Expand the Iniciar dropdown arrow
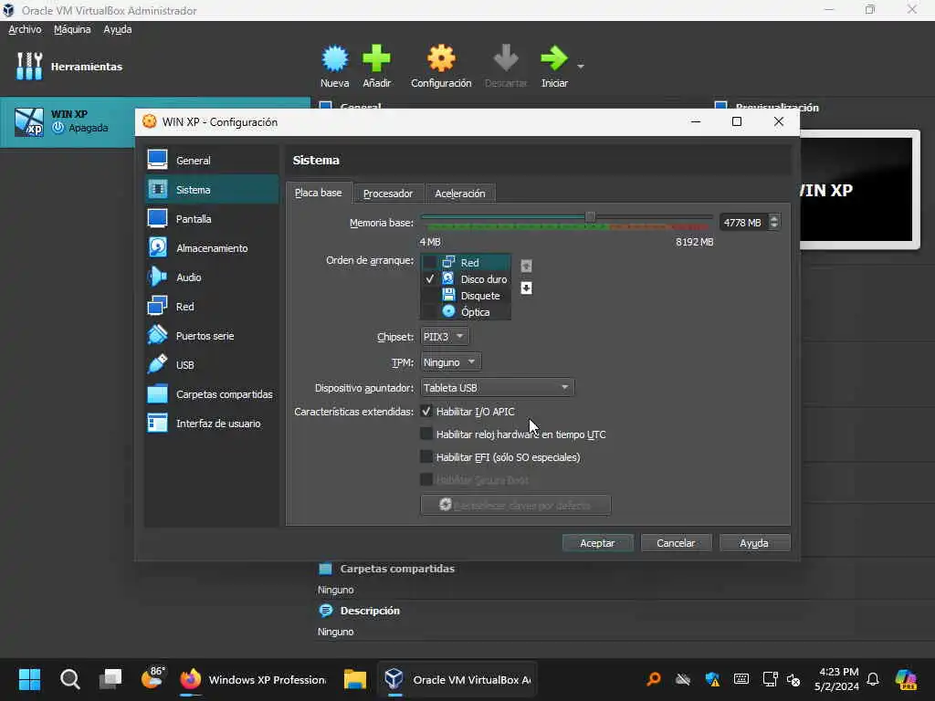 [x=581, y=66]
